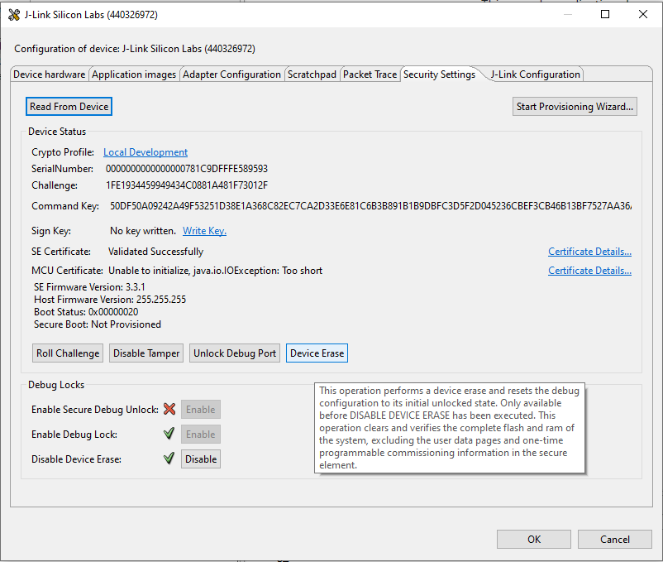Go to the Scratchpad tab
The height and width of the screenshot is (562, 663).
tap(312, 74)
